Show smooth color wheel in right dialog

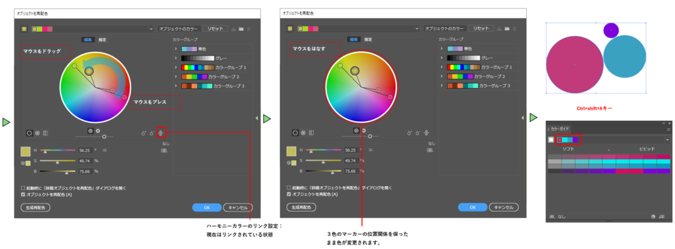295,133
